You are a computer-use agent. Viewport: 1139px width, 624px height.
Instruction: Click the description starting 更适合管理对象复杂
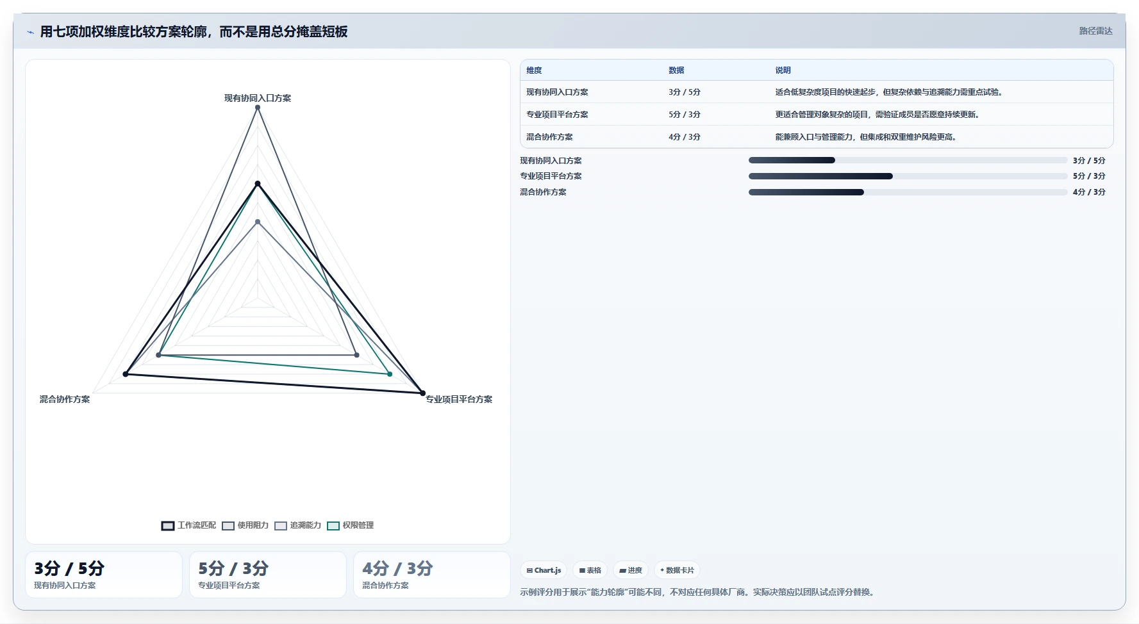(x=877, y=115)
